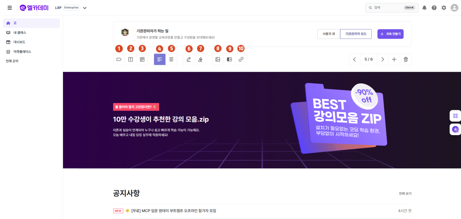
Task: Toggle left text alignment
Action: 160,59
